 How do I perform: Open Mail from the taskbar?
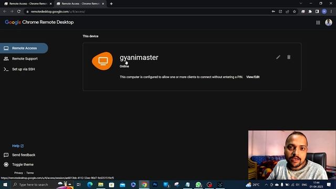122,184
